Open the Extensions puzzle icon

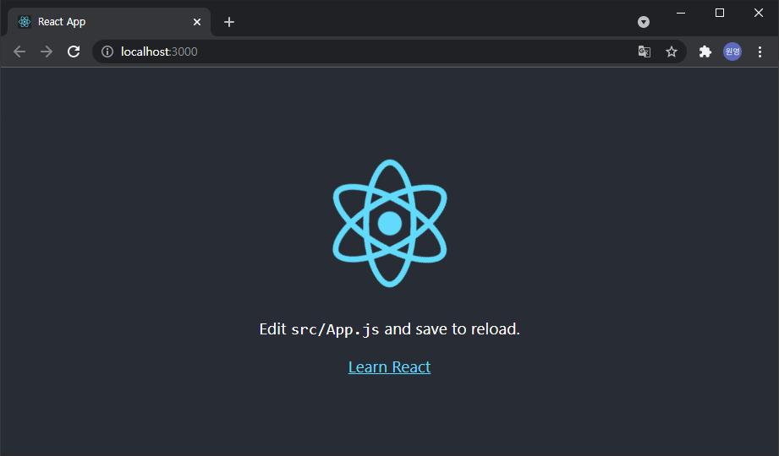705,52
